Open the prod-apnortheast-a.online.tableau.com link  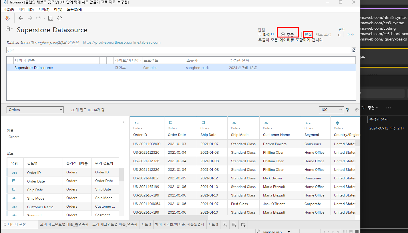pos(122,42)
